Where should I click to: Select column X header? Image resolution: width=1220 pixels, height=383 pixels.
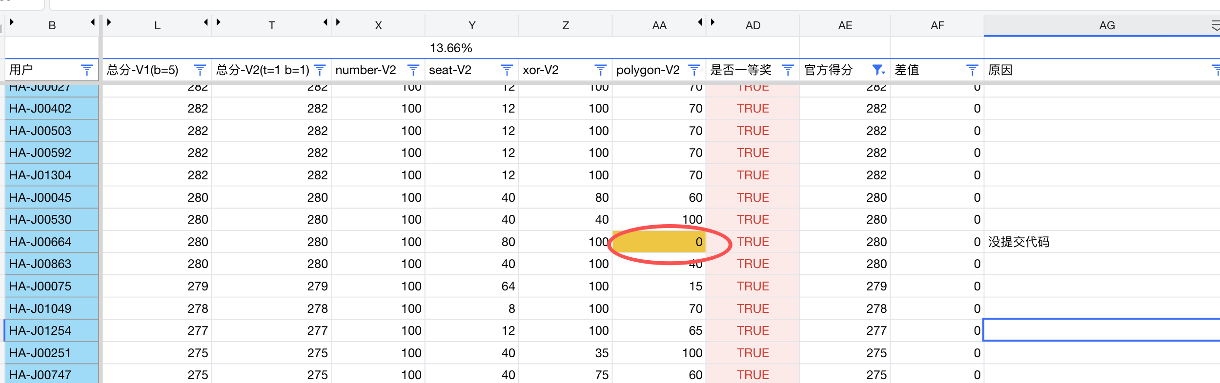pyautogui.click(x=378, y=25)
